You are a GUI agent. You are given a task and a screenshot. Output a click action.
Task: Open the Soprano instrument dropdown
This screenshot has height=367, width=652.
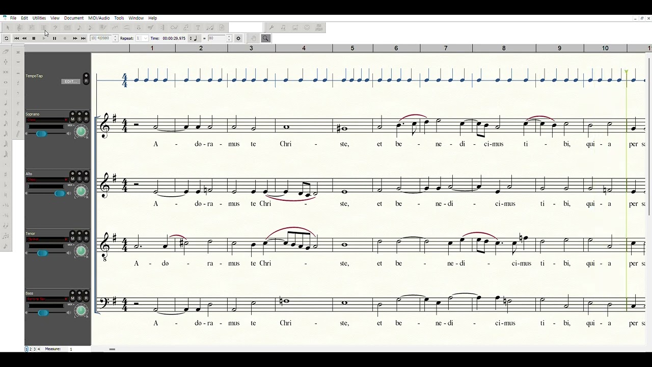(x=47, y=120)
